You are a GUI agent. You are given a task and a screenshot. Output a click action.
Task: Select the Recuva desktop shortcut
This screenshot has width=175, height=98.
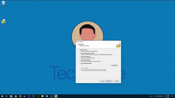point(4,22)
